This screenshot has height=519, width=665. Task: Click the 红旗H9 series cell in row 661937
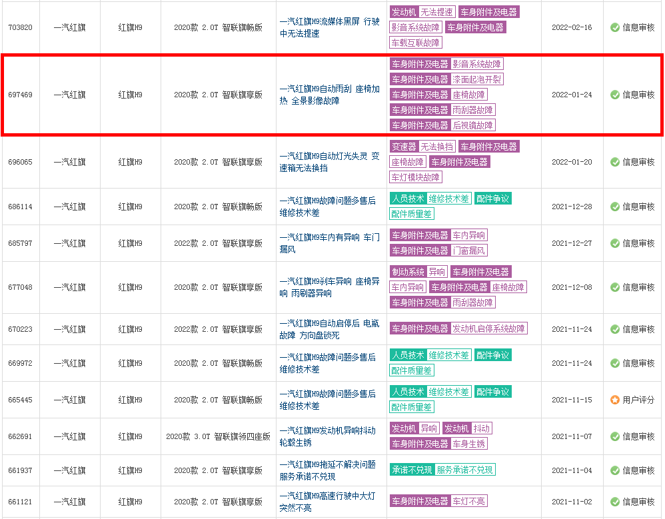pyautogui.click(x=130, y=470)
